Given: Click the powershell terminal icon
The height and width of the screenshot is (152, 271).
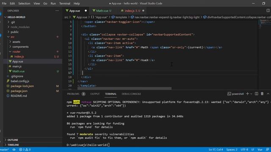Looking at the screenshot, I should pos(229,94).
